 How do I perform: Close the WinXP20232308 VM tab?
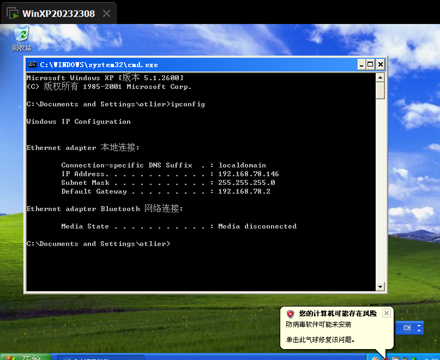(107, 13)
